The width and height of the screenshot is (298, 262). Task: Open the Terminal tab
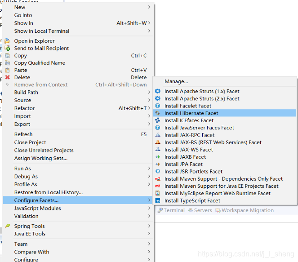[171, 210]
